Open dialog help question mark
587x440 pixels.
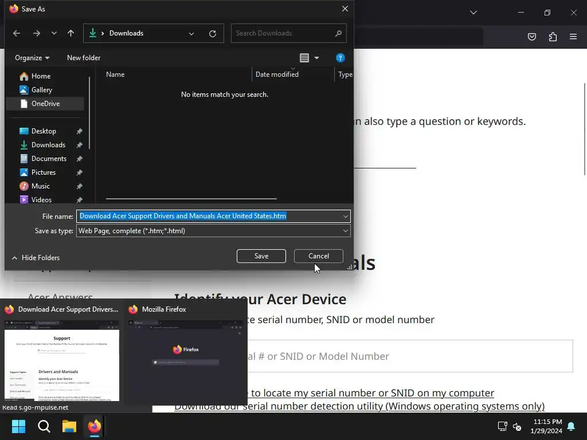click(x=341, y=58)
